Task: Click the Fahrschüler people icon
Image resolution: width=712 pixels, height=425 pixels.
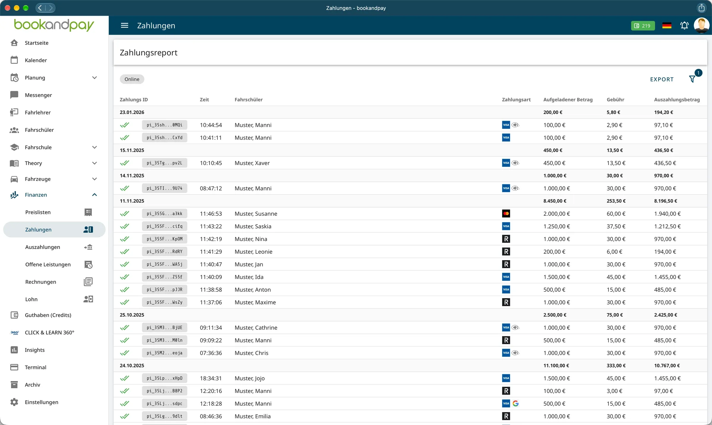Action: coord(14,130)
